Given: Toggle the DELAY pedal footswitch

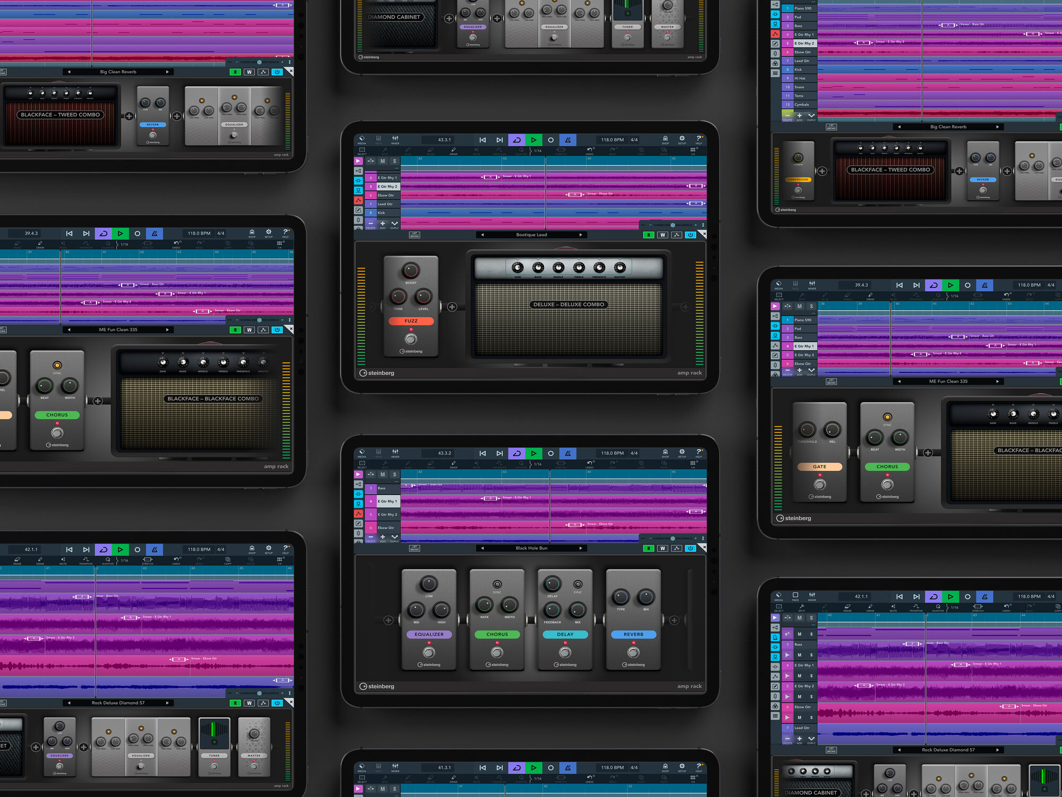Looking at the screenshot, I should click(x=565, y=652).
